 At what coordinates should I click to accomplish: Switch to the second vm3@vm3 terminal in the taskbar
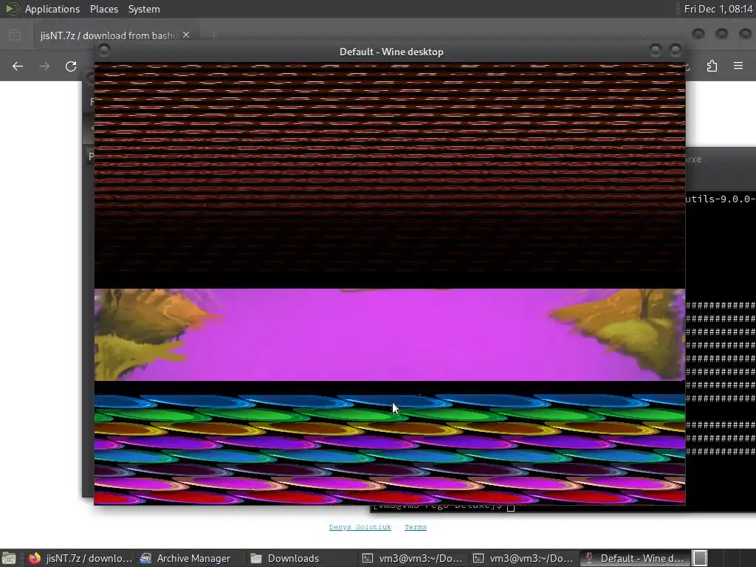tap(523, 558)
